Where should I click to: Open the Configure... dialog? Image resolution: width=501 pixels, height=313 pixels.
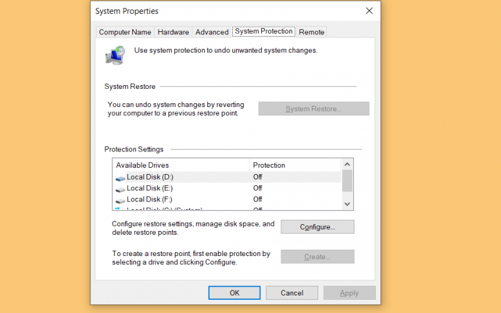click(x=318, y=227)
